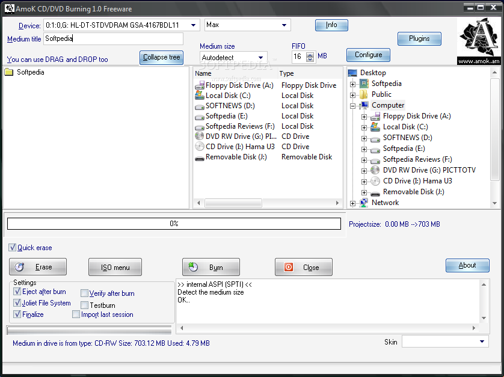Viewport: 504px width, 377px height.
Task: Click the Floppy Disk Drive (A:) icon in tree
Action: click(375, 116)
